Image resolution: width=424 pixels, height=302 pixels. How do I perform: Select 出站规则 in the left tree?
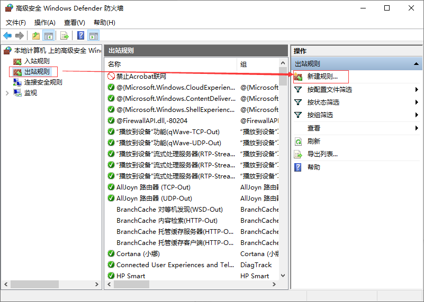click(37, 72)
